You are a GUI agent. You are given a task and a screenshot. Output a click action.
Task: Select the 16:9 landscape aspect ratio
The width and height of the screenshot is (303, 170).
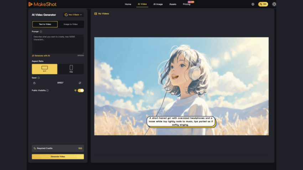45,69
